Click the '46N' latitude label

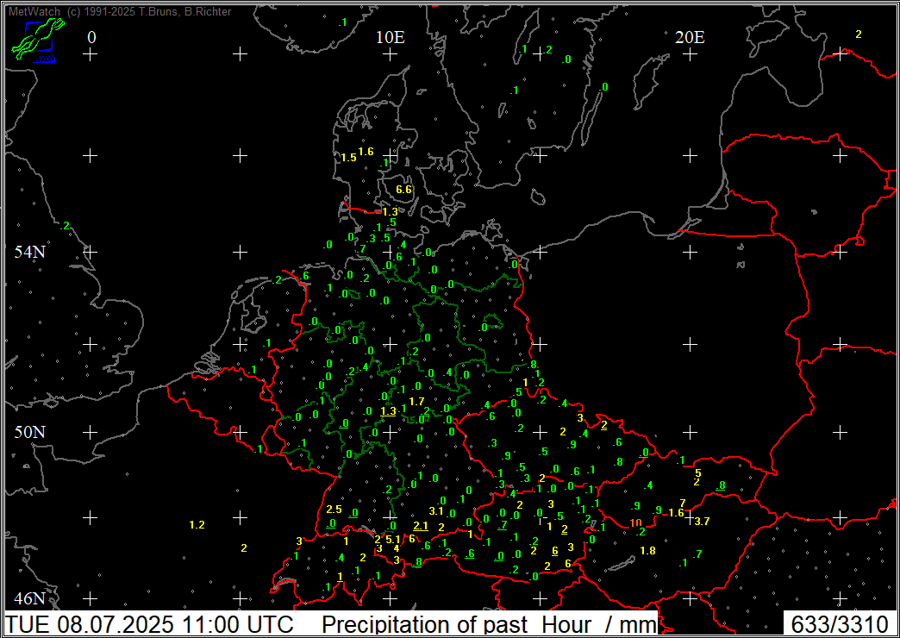(x=30, y=599)
